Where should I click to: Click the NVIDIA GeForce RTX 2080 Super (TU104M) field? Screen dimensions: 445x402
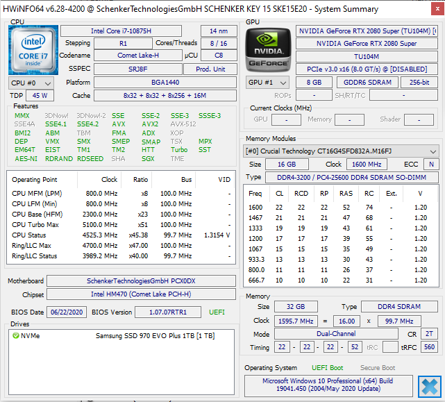(367, 31)
